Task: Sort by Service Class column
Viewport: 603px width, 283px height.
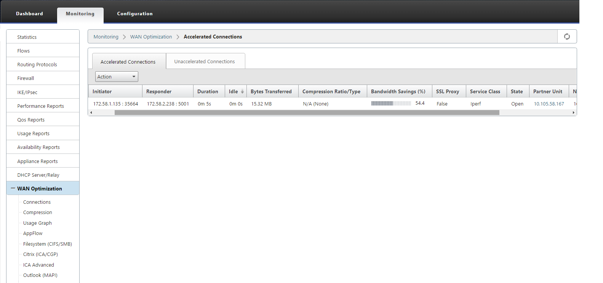Action: 486,91
